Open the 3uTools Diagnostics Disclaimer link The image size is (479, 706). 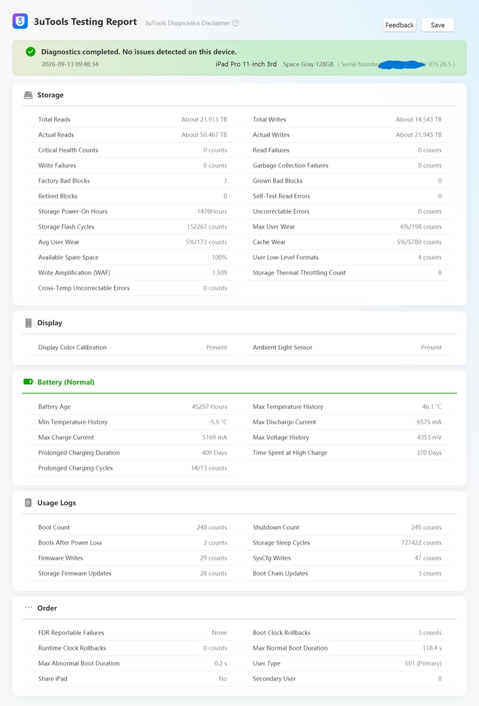click(188, 23)
